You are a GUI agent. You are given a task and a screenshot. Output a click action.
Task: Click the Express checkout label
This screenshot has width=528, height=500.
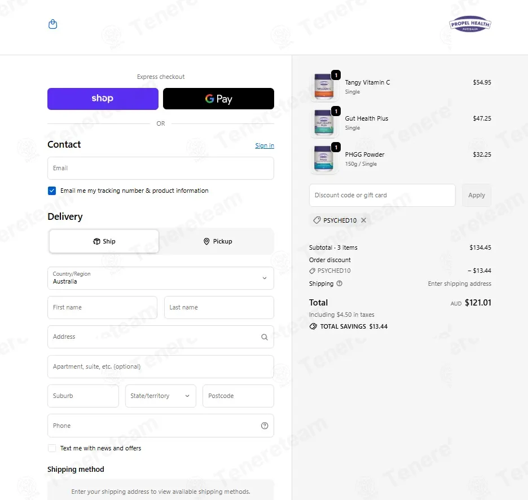point(161,77)
